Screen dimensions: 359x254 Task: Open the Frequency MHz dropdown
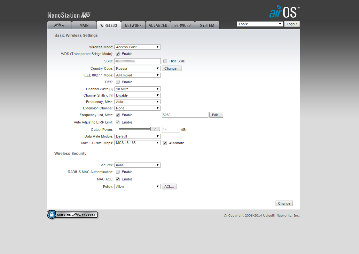pos(137,102)
